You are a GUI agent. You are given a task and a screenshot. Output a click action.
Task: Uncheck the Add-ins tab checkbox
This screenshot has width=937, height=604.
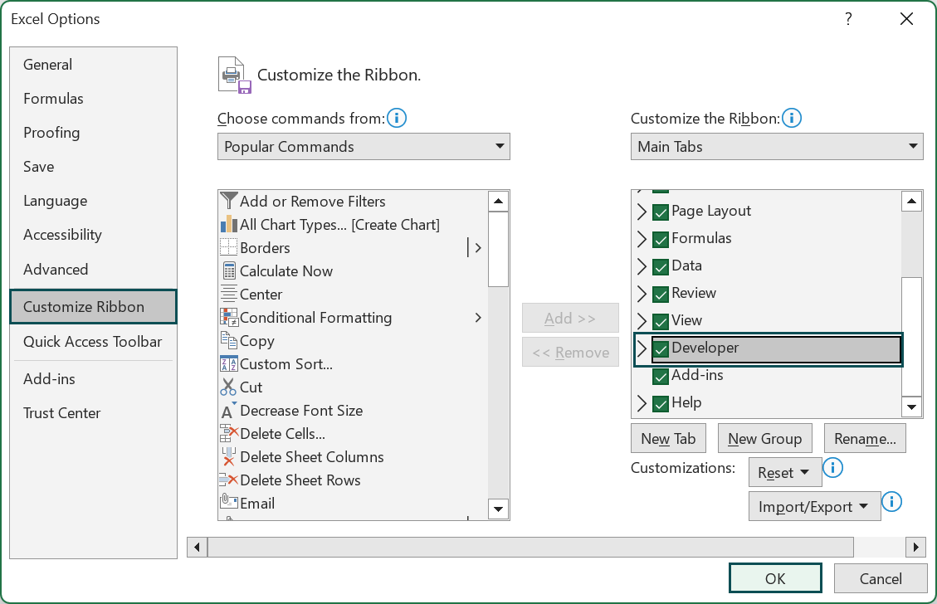coord(661,377)
